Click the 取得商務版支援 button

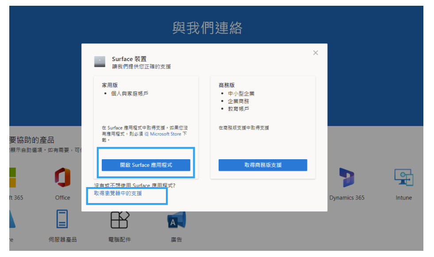coord(263,165)
